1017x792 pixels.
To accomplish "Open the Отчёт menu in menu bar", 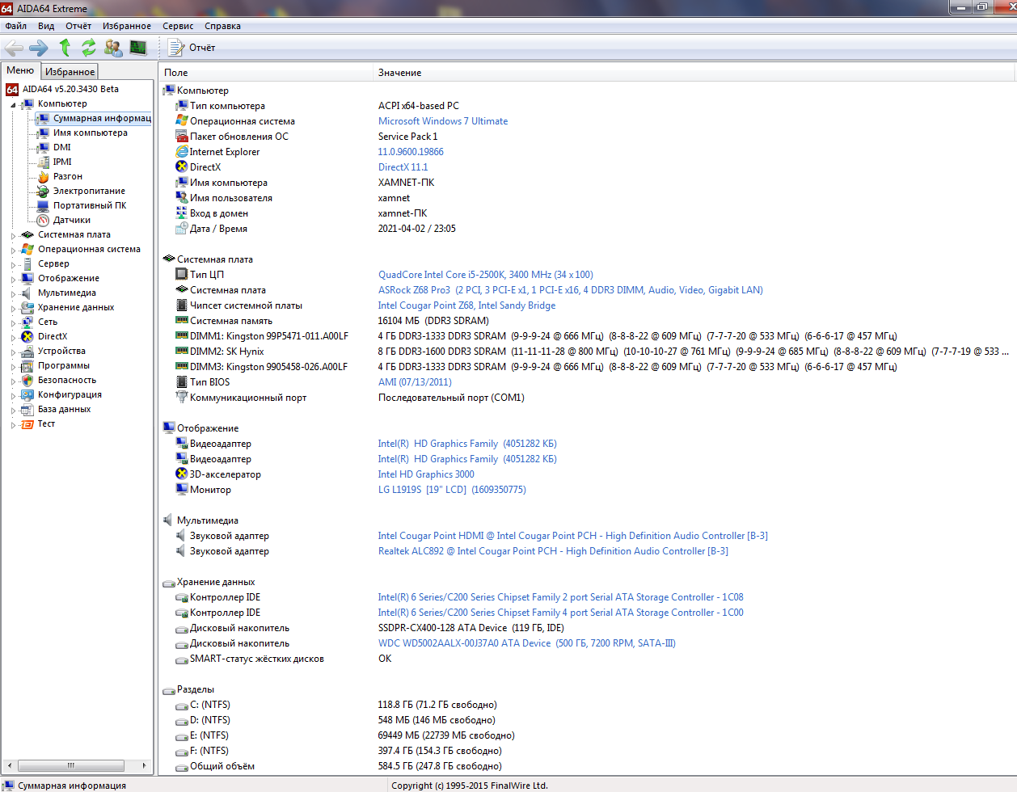I will (x=78, y=26).
